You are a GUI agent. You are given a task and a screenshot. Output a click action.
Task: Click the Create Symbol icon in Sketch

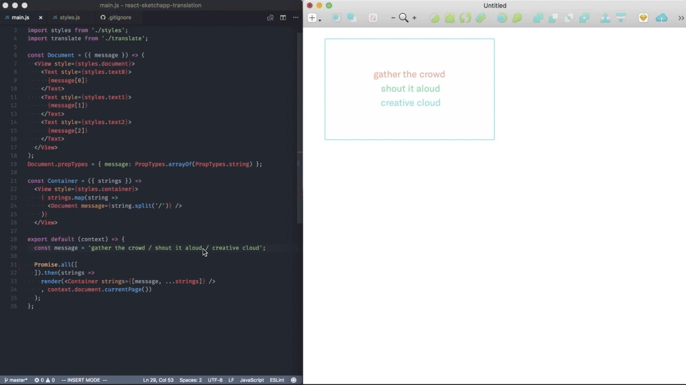373,18
